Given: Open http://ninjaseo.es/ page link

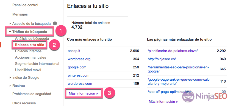Looking at the screenshot, I should click(x=162, y=59).
